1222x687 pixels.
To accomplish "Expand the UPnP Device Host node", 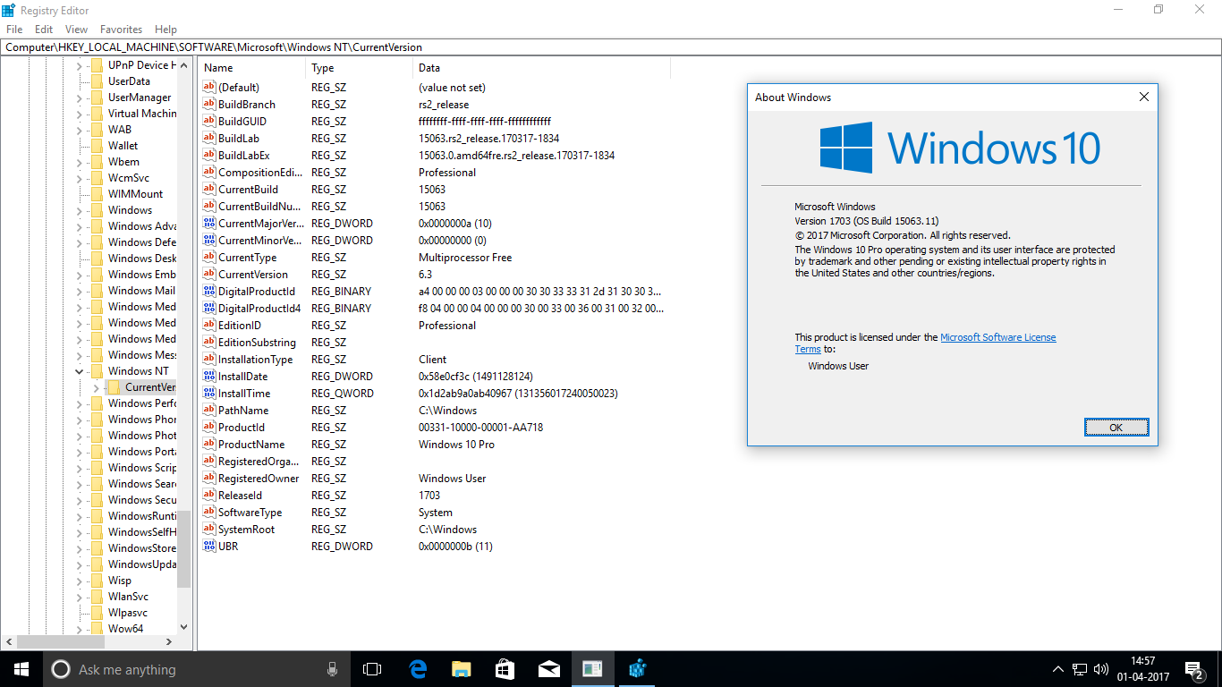I will 79,65.
